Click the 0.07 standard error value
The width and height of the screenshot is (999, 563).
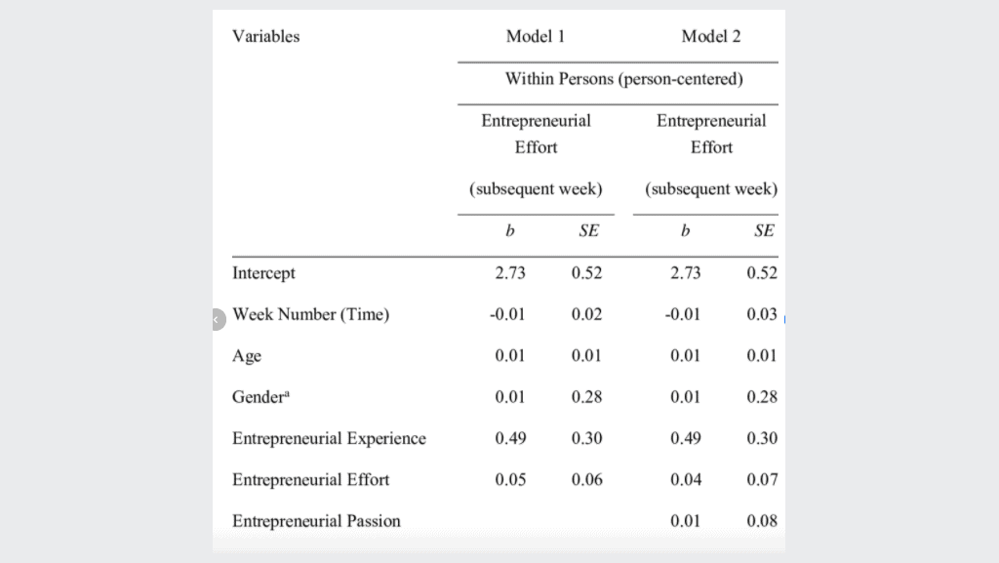point(762,479)
